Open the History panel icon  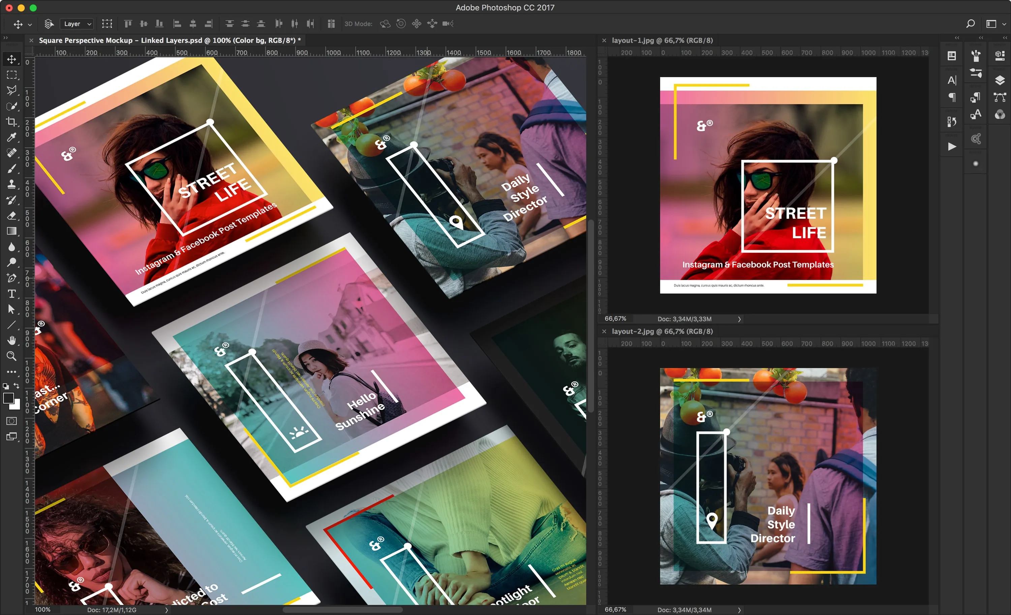point(951,121)
